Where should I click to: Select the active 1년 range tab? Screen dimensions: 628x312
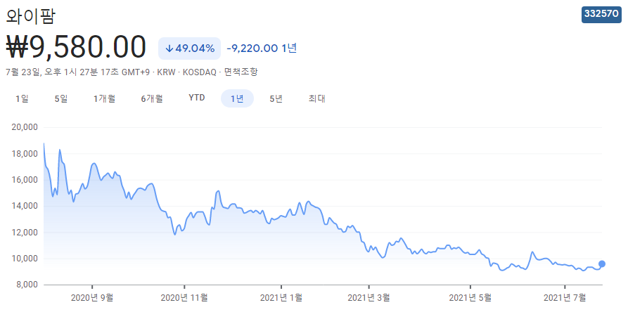pos(237,98)
